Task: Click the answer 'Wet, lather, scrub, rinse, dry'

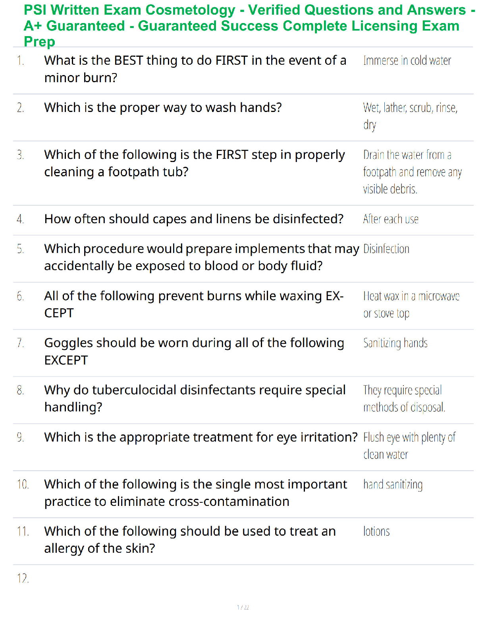Action: [x=410, y=116]
